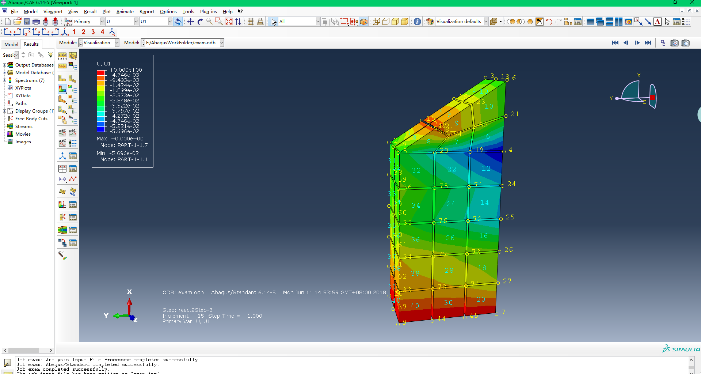Screen dimensions: 701x374
Task: Switch render style to Wireframe
Action: [x=376, y=22]
